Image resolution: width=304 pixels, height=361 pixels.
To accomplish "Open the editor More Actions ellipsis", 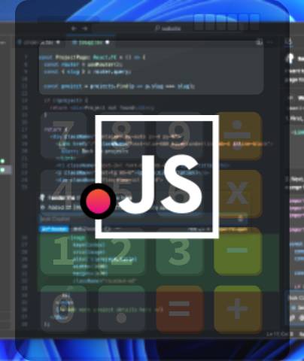I will click(270, 42).
